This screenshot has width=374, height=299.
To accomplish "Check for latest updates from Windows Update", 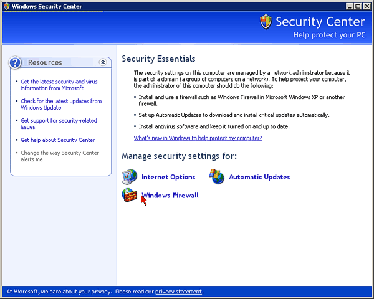I will 61,105.
